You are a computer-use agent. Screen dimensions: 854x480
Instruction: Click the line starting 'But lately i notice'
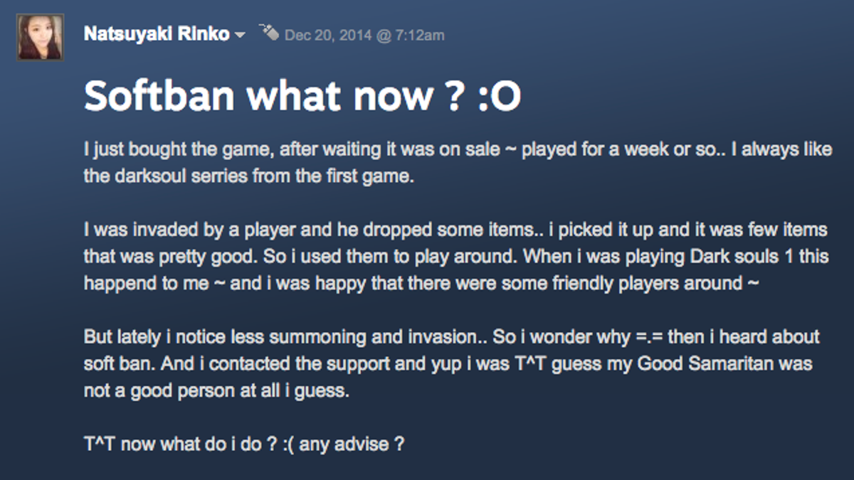pyautogui.click(x=452, y=337)
